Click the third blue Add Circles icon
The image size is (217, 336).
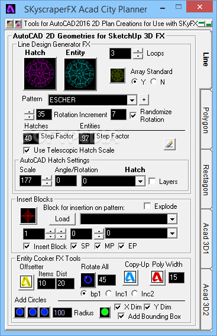pyautogui.click(x=44, y=312)
